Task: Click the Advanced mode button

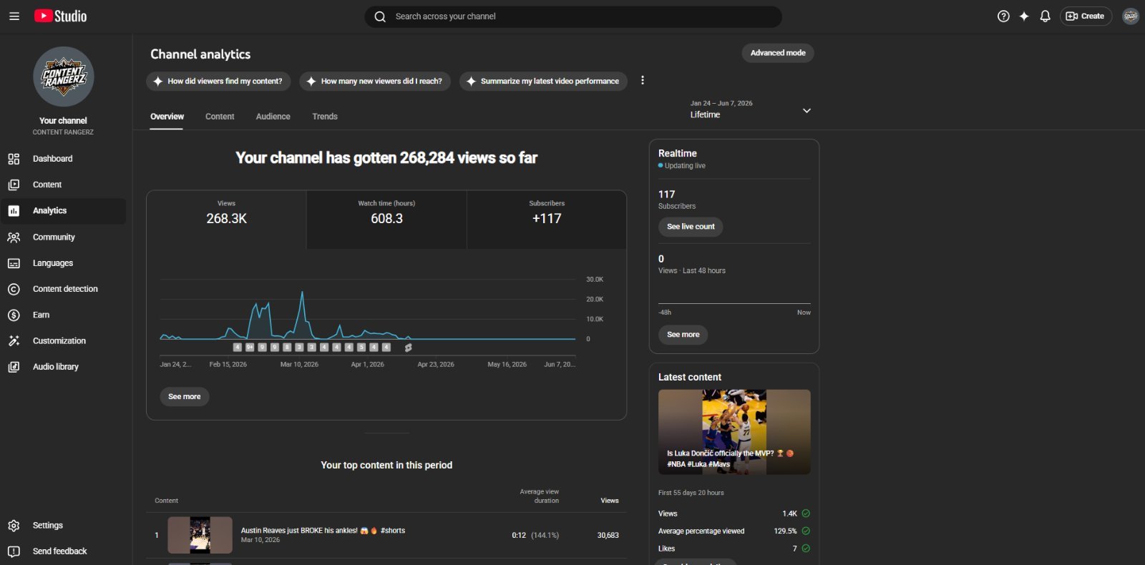Action: 778,53
